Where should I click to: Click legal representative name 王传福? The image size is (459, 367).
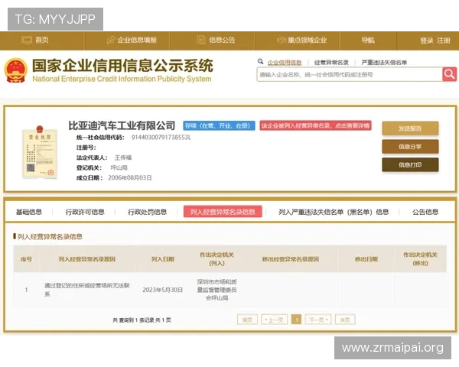[x=123, y=158]
